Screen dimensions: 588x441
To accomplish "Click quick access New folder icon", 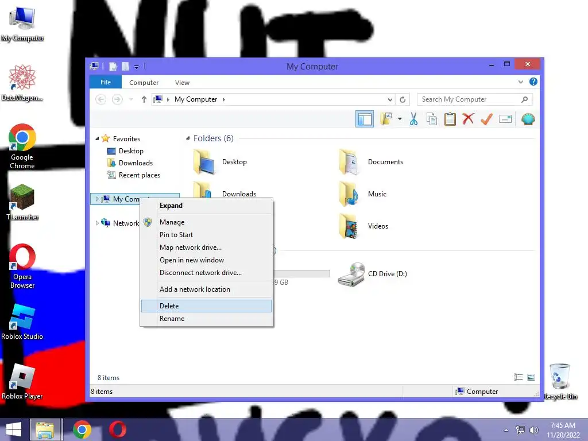I will pyautogui.click(x=125, y=67).
